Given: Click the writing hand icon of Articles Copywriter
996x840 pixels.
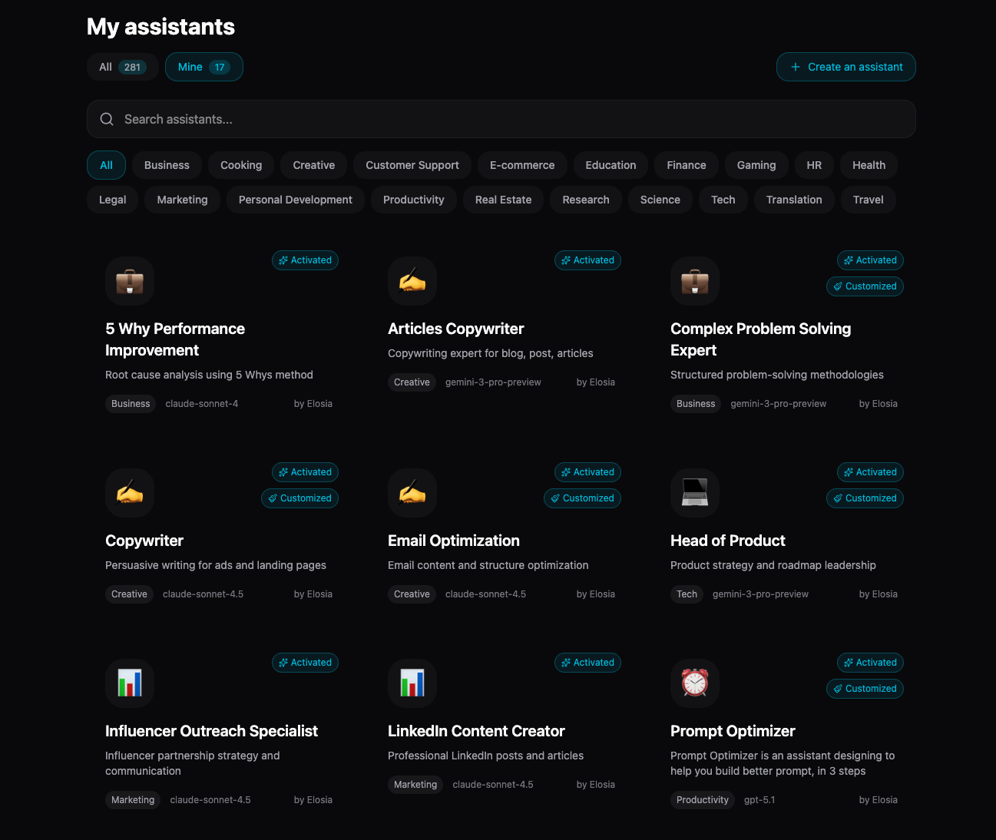Looking at the screenshot, I should tap(412, 281).
